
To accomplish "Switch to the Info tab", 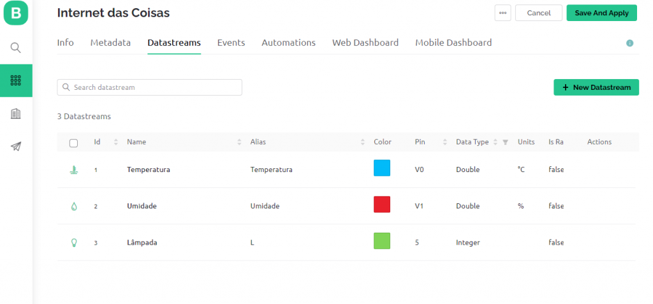I will pos(66,43).
